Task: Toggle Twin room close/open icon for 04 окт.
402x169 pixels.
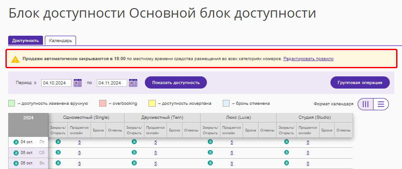Action: 134,141
